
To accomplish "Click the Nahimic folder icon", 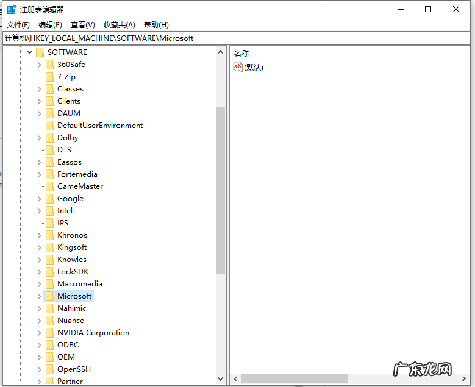I will point(49,308).
